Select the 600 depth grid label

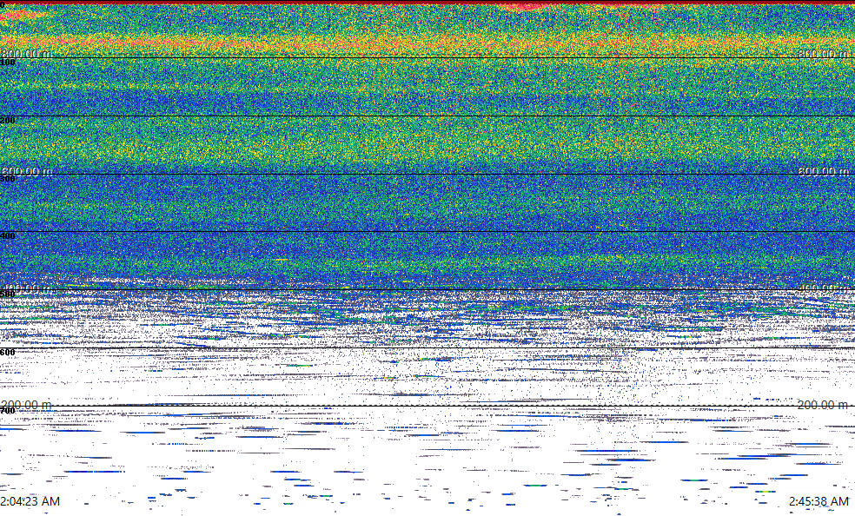(8, 353)
